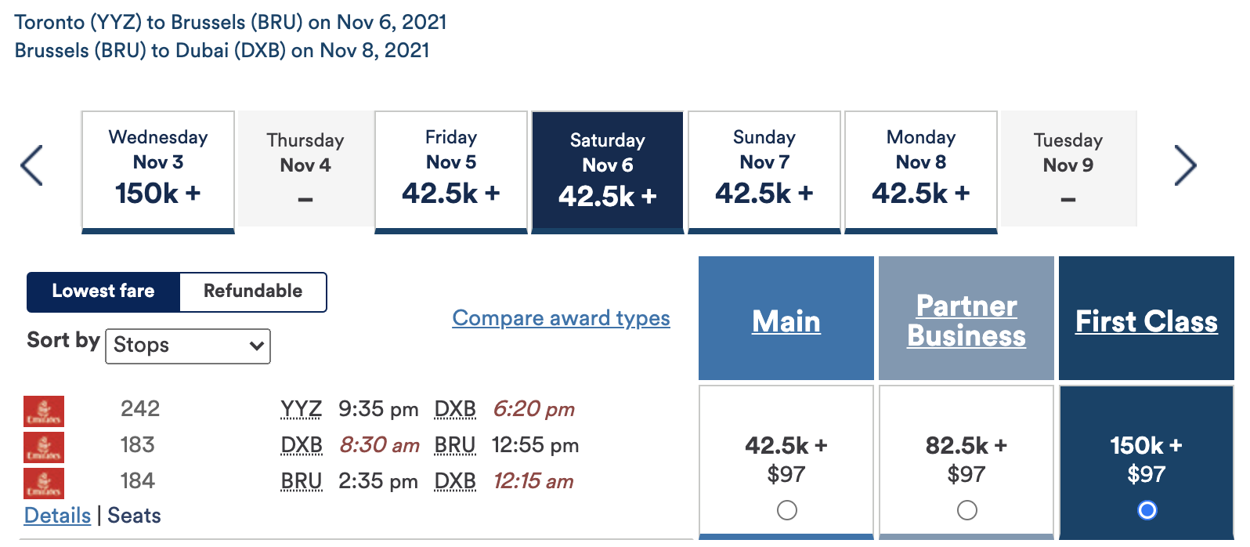This screenshot has width=1250, height=547.
Task: Choose the Lowest fare option
Action: click(103, 292)
